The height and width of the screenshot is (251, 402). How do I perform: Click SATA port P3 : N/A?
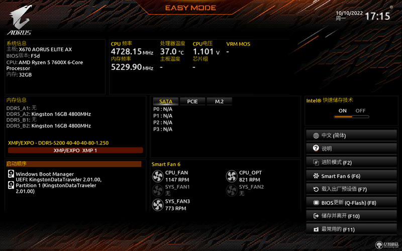(163, 129)
